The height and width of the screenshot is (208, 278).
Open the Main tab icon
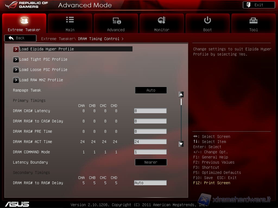click(70, 20)
